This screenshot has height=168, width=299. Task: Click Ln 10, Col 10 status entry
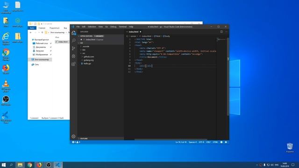[x=181, y=142]
